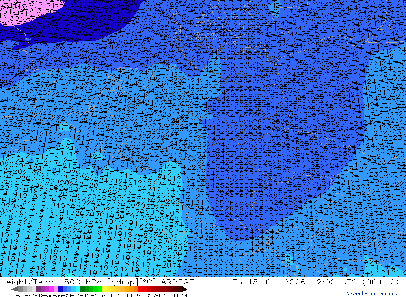This screenshot has height=297, width=406.
Task: Click the legend value 54
Action: coord(184,295)
